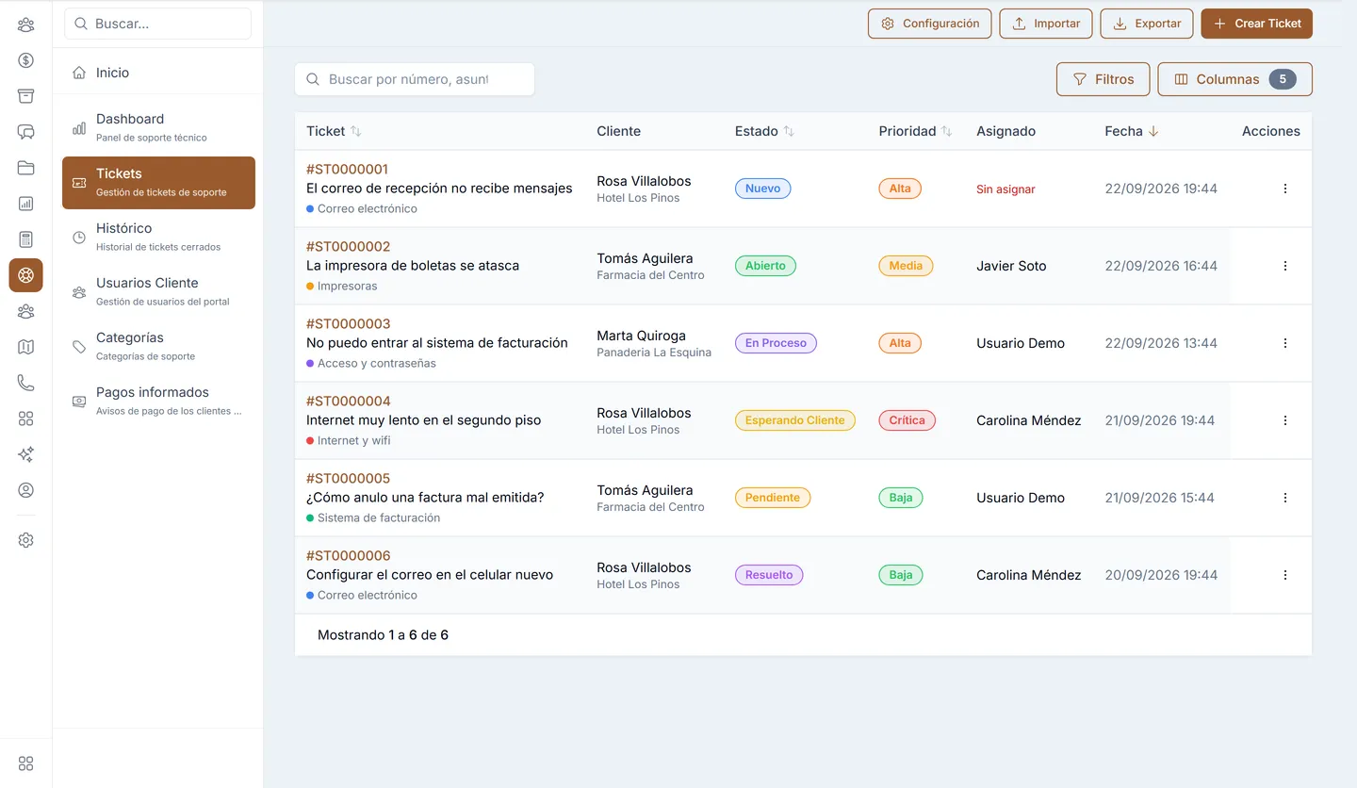Screen dimensions: 1357x788
Task: Open the dollar-sign finance icon in the left rail
Action: tap(25, 60)
